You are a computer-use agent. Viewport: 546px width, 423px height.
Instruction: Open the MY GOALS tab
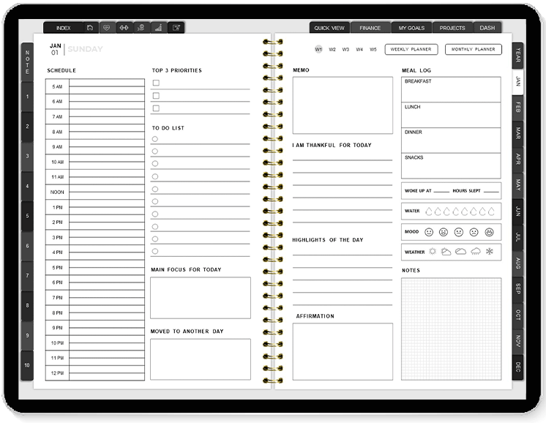click(x=411, y=28)
